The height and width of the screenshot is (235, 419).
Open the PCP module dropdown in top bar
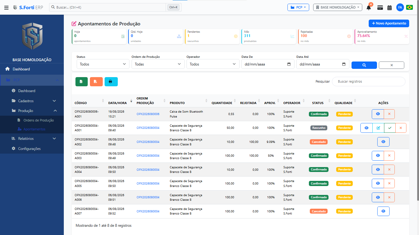click(x=298, y=7)
